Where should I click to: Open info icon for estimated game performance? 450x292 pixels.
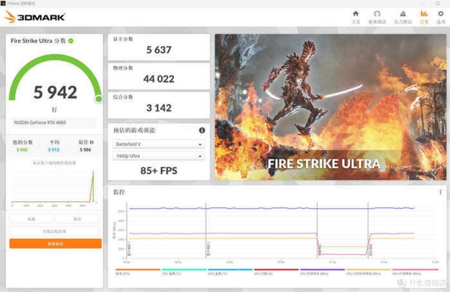[x=202, y=130]
